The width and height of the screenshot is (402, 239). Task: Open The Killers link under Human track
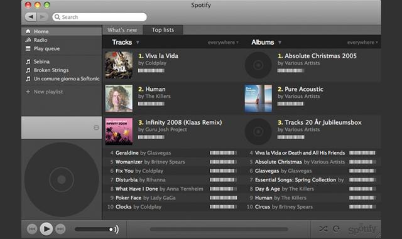point(158,97)
